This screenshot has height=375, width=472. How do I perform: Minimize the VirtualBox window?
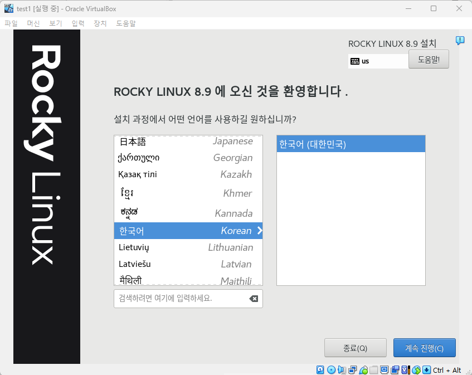pyautogui.click(x=408, y=8)
